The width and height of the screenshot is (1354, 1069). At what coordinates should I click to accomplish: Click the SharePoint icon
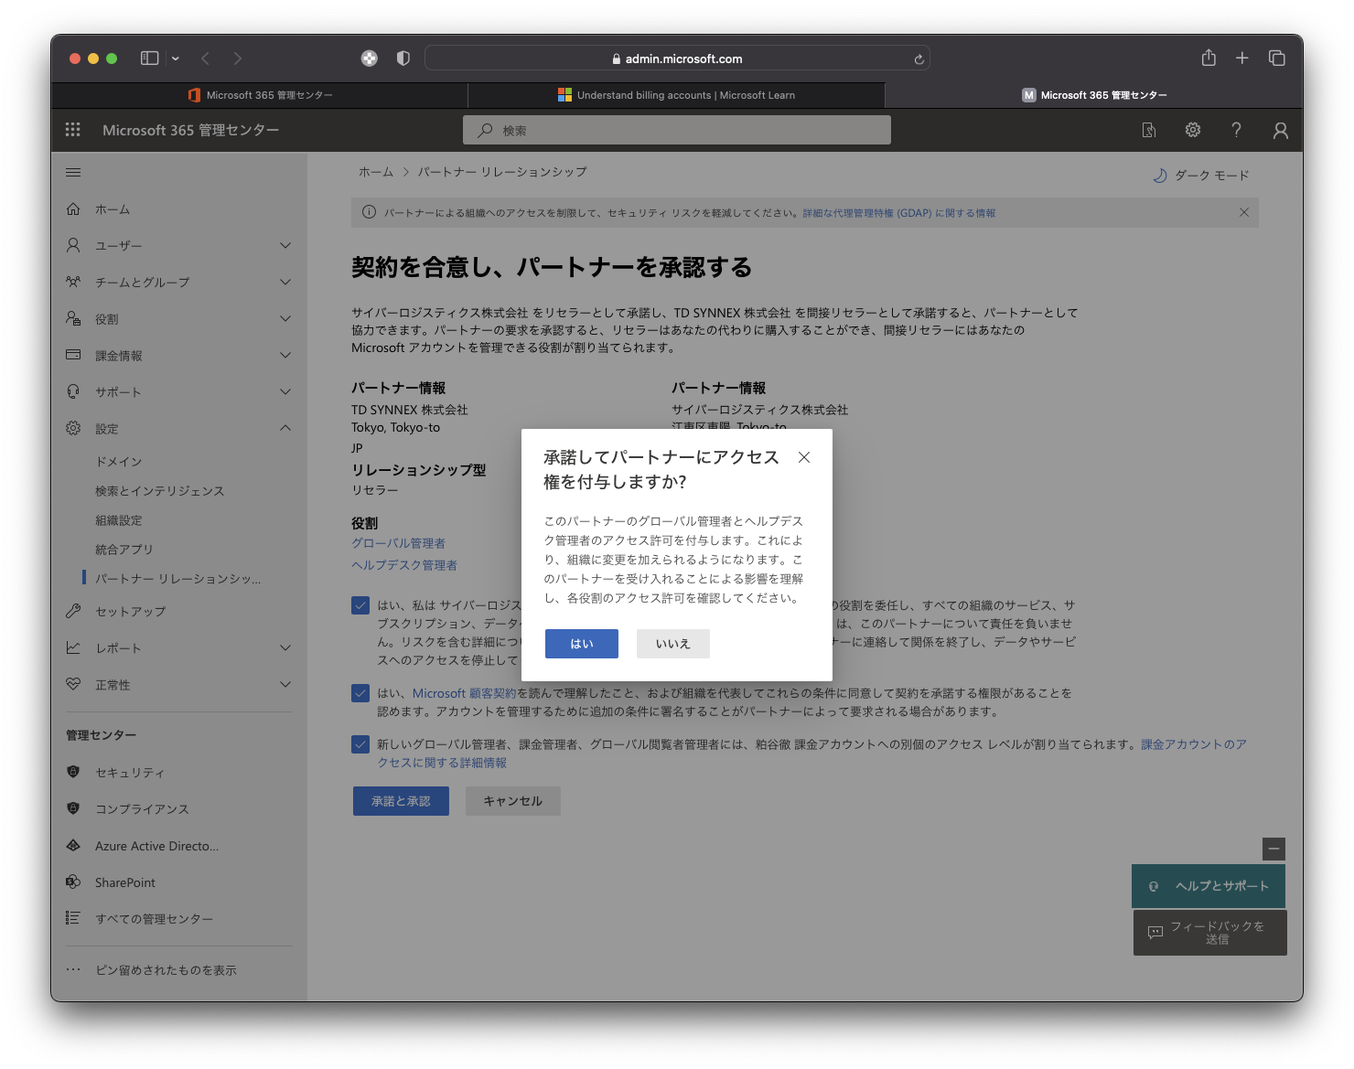tap(73, 882)
